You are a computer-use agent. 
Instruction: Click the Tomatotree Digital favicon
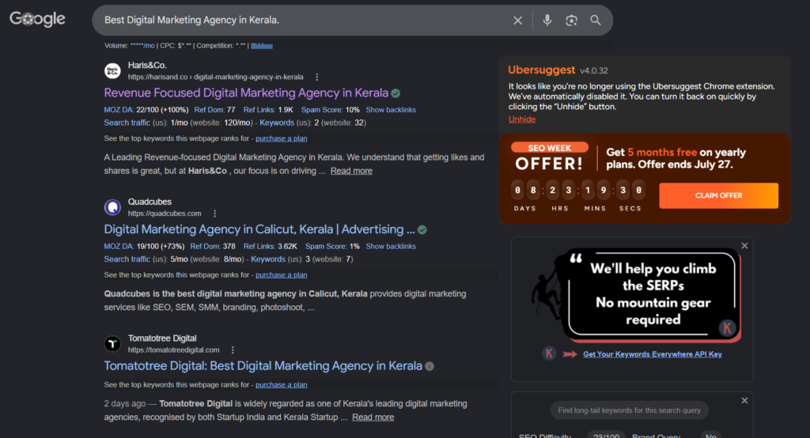(112, 343)
